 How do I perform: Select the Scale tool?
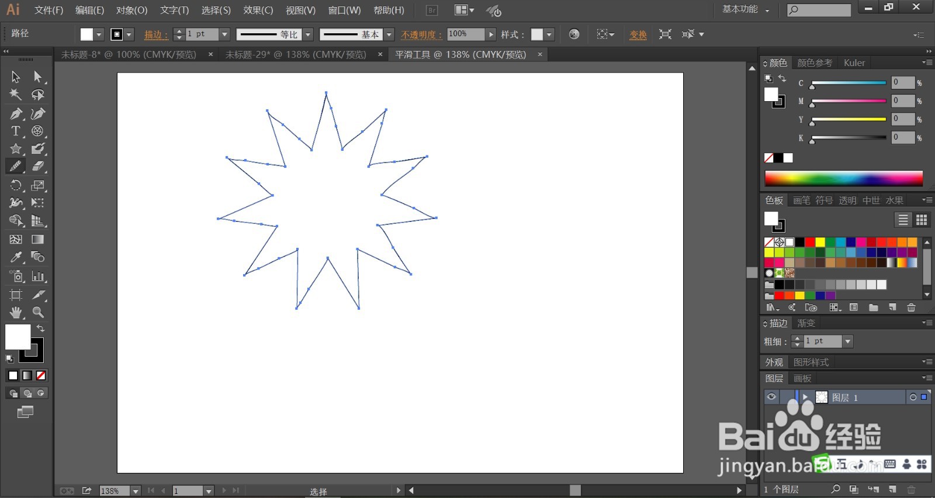click(37, 185)
